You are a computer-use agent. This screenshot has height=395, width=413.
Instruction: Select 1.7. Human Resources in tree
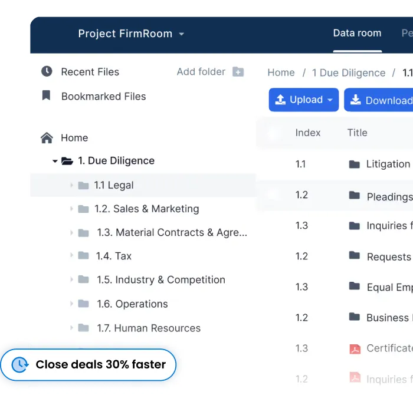[149, 328]
